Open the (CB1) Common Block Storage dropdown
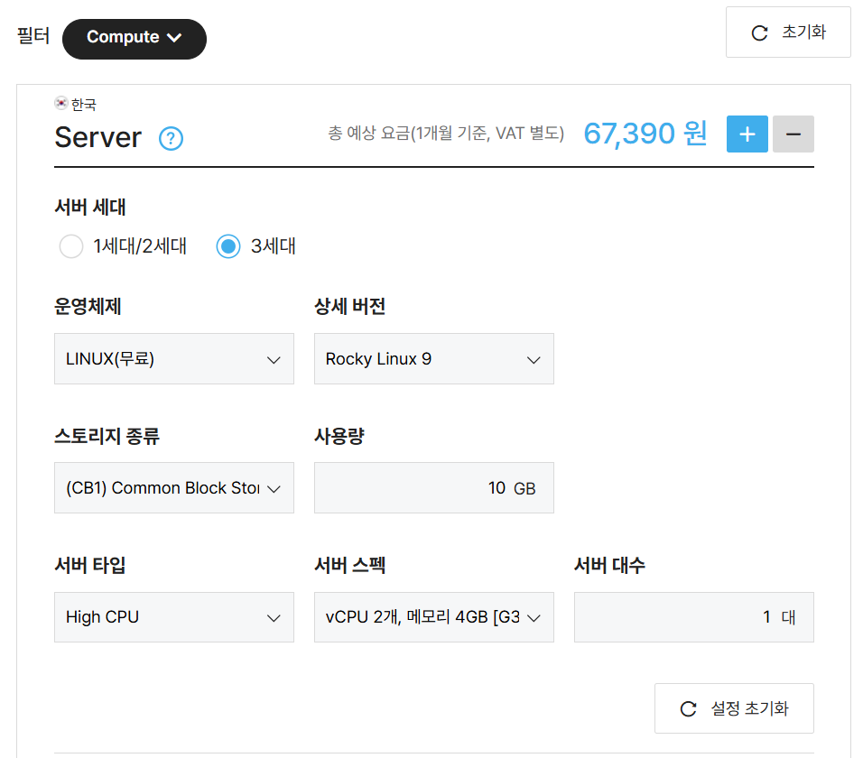863x758 pixels. point(174,488)
